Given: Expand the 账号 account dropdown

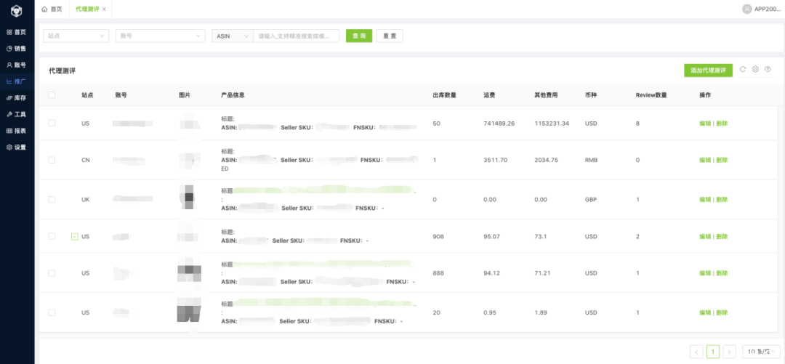Looking at the screenshot, I should click(160, 36).
